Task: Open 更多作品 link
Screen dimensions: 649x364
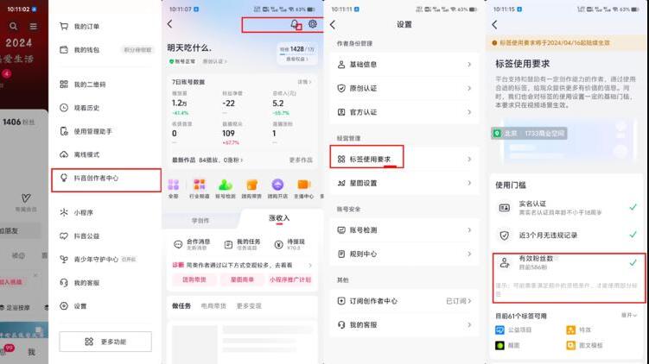Action: click(x=301, y=160)
